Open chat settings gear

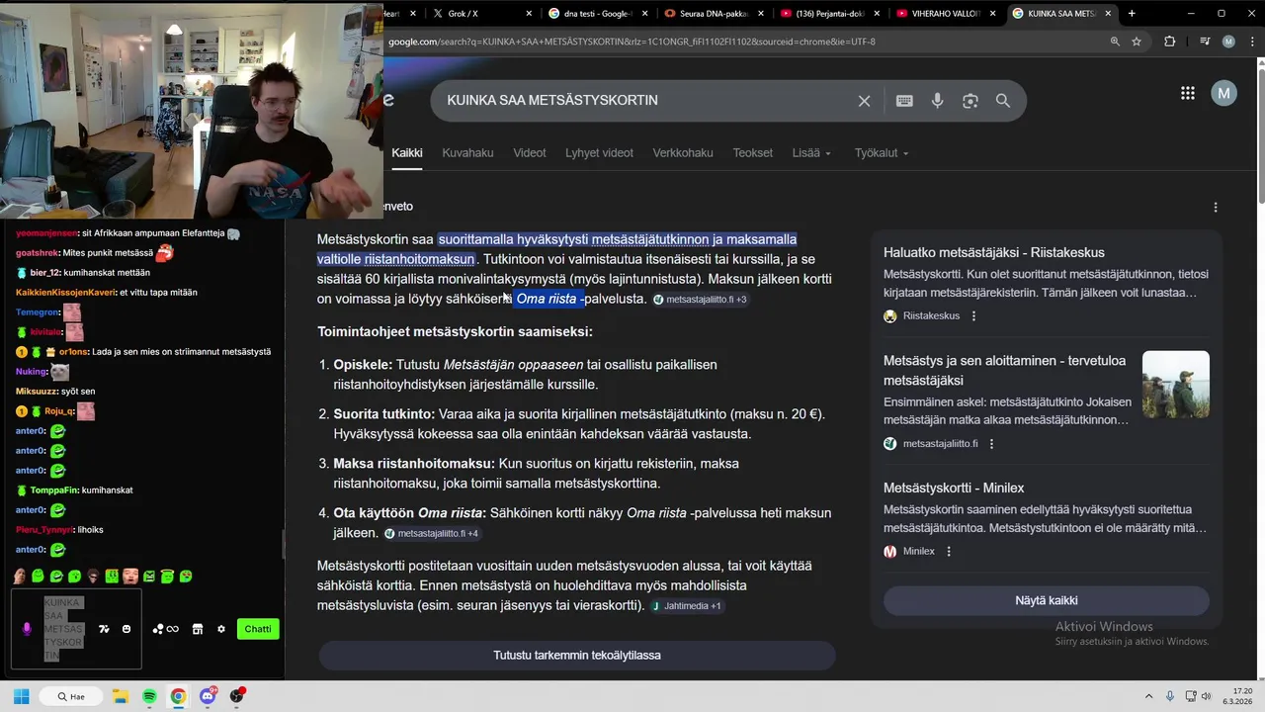pyautogui.click(x=221, y=629)
